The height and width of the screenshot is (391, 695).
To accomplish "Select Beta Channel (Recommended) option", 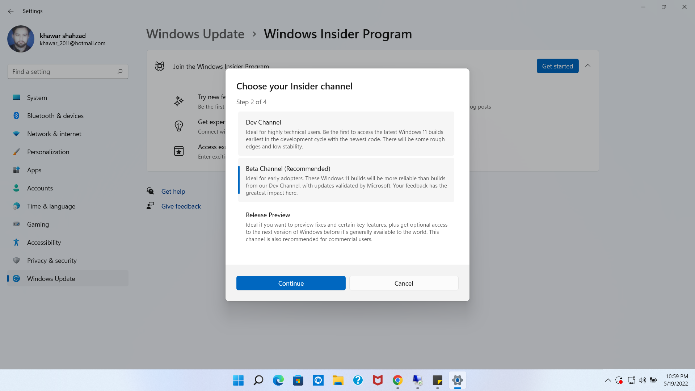I will 346,180.
